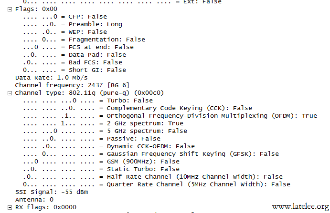Collapse the RX flags: 0x0000 node
This screenshot has width=330, height=213.
(10, 208)
